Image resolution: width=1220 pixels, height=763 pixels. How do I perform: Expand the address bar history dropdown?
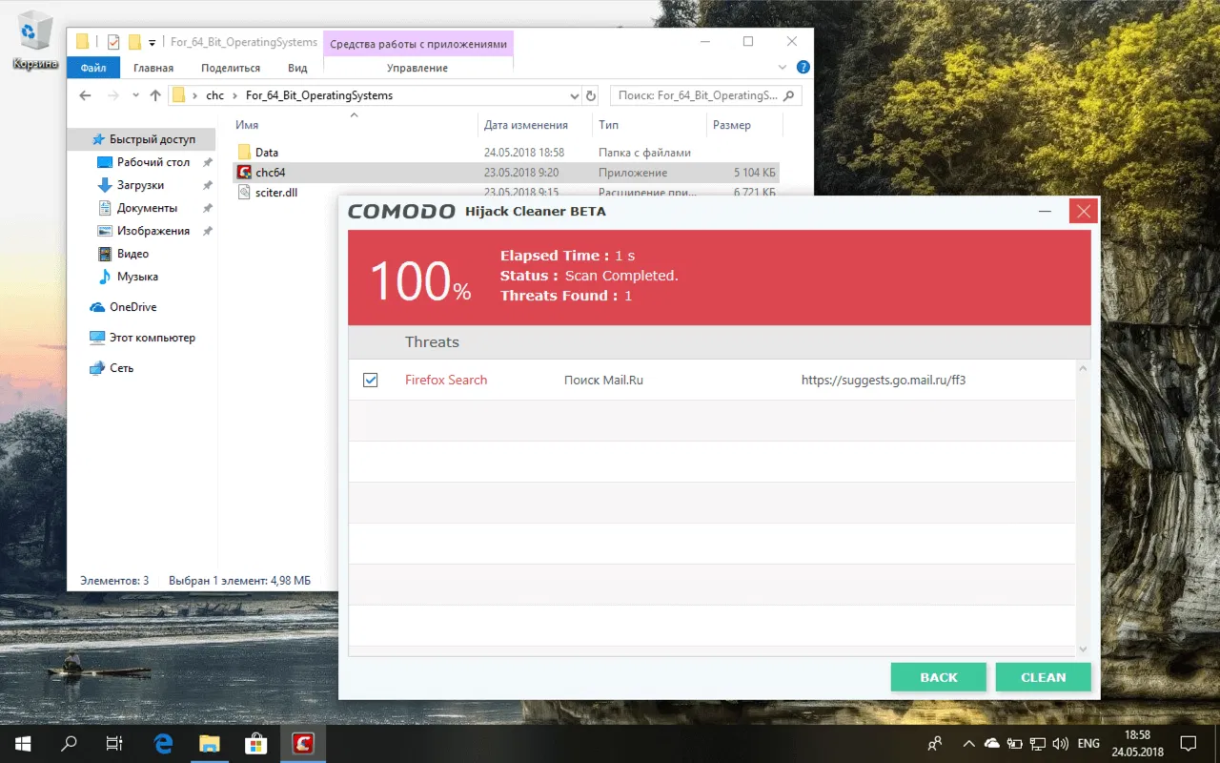pos(574,96)
